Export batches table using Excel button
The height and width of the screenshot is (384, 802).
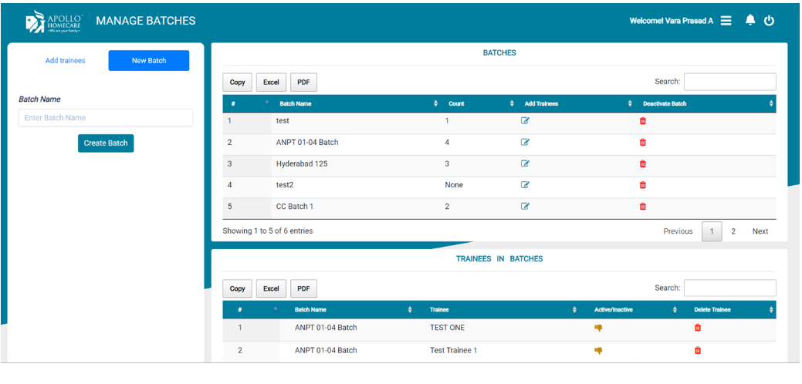click(271, 83)
